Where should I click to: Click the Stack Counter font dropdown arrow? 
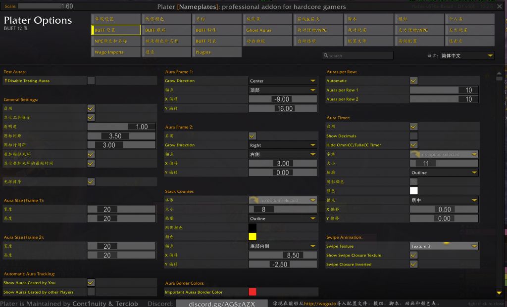click(x=313, y=200)
